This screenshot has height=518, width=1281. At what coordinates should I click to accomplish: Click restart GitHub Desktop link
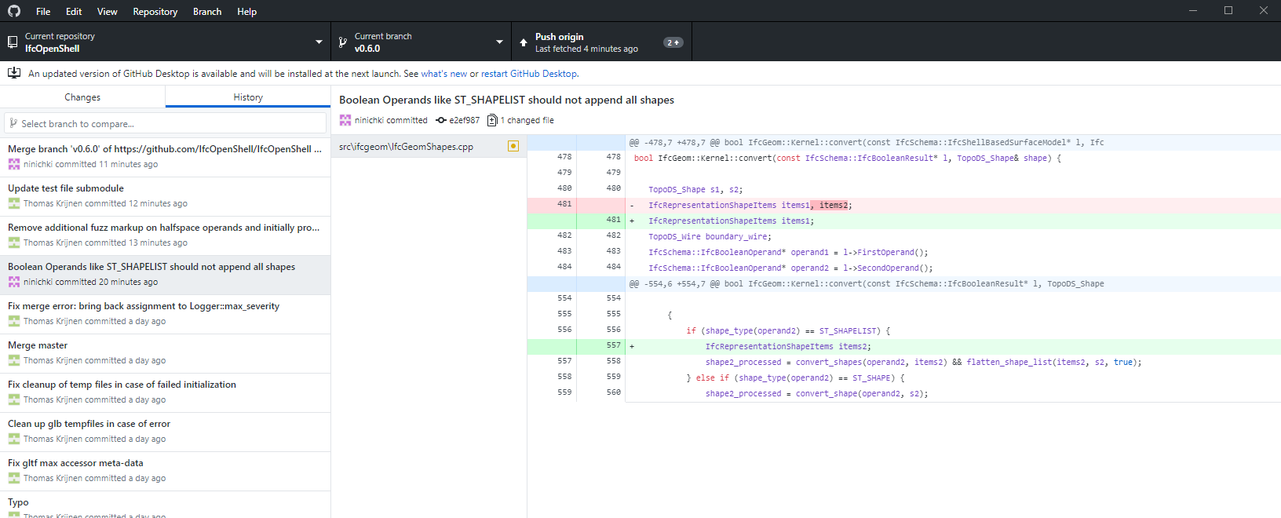click(x=529, y=74)
